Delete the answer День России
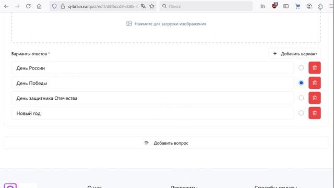This screenshot has height=188, width=334. [x=315, y=68]
